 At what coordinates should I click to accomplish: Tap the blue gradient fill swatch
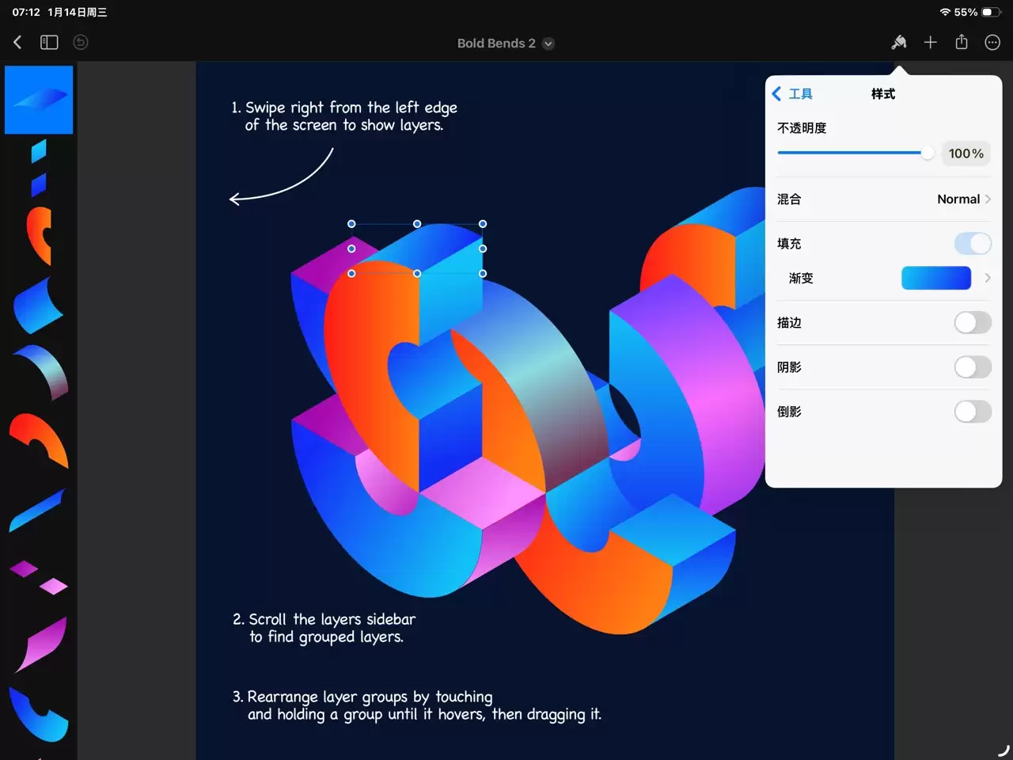(x=936, y=278)
